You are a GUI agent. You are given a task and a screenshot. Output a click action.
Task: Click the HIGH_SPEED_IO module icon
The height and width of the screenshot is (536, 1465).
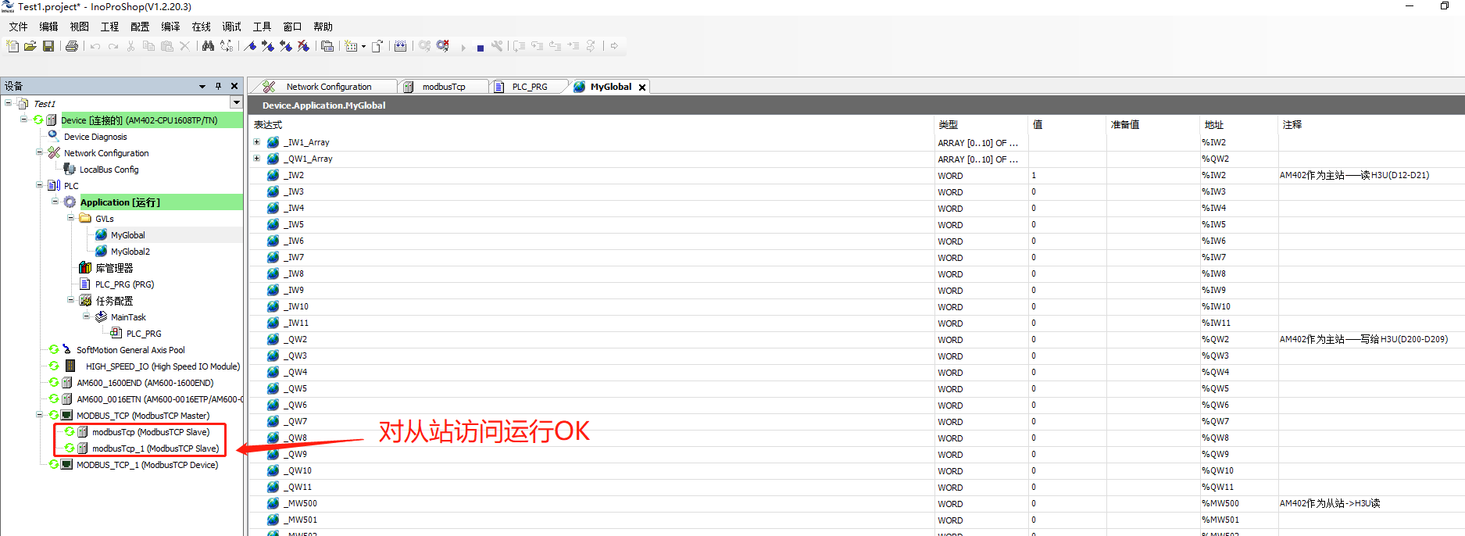click(x=70, y=366)
